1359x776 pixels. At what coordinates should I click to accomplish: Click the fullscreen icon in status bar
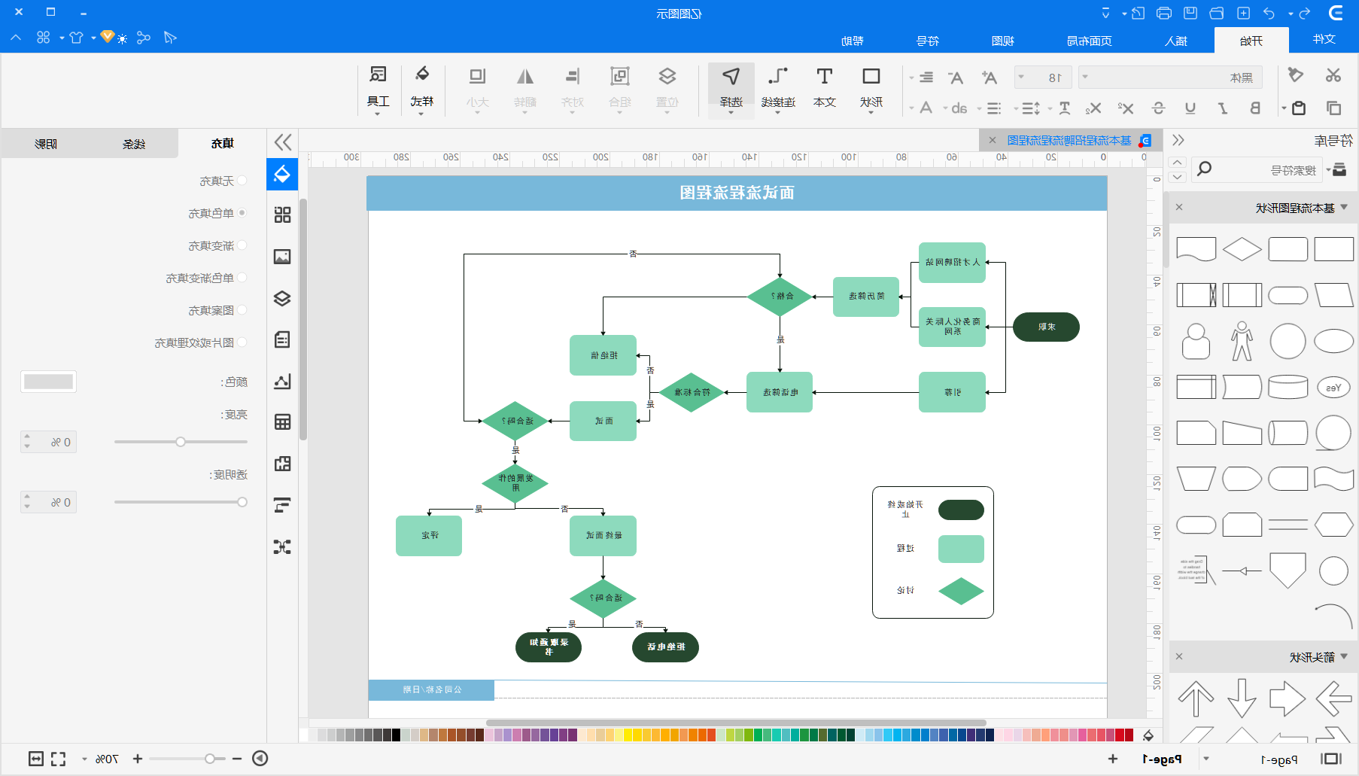click(x=58, y=759)
